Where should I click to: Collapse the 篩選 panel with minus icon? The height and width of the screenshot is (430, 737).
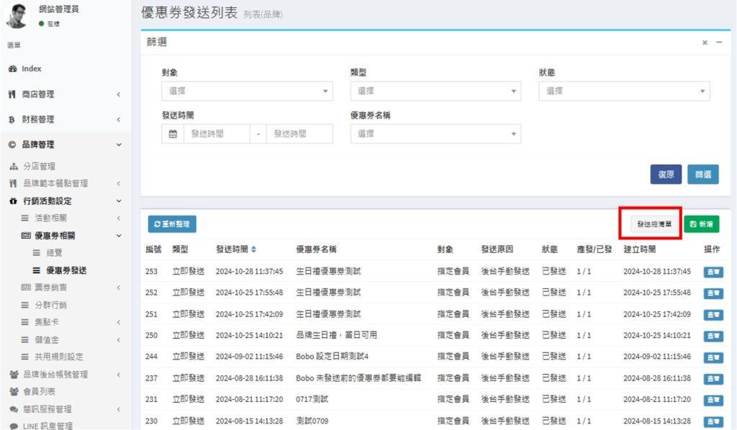pyautogui.click(x=719, y=42)
